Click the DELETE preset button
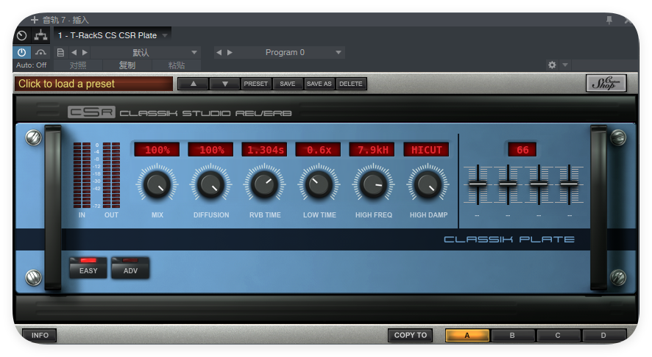 tap(351, 84)
